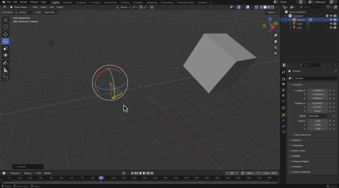Screen dimensions: 339x188
Task: Open the Output properties tab
Action: 284,84
